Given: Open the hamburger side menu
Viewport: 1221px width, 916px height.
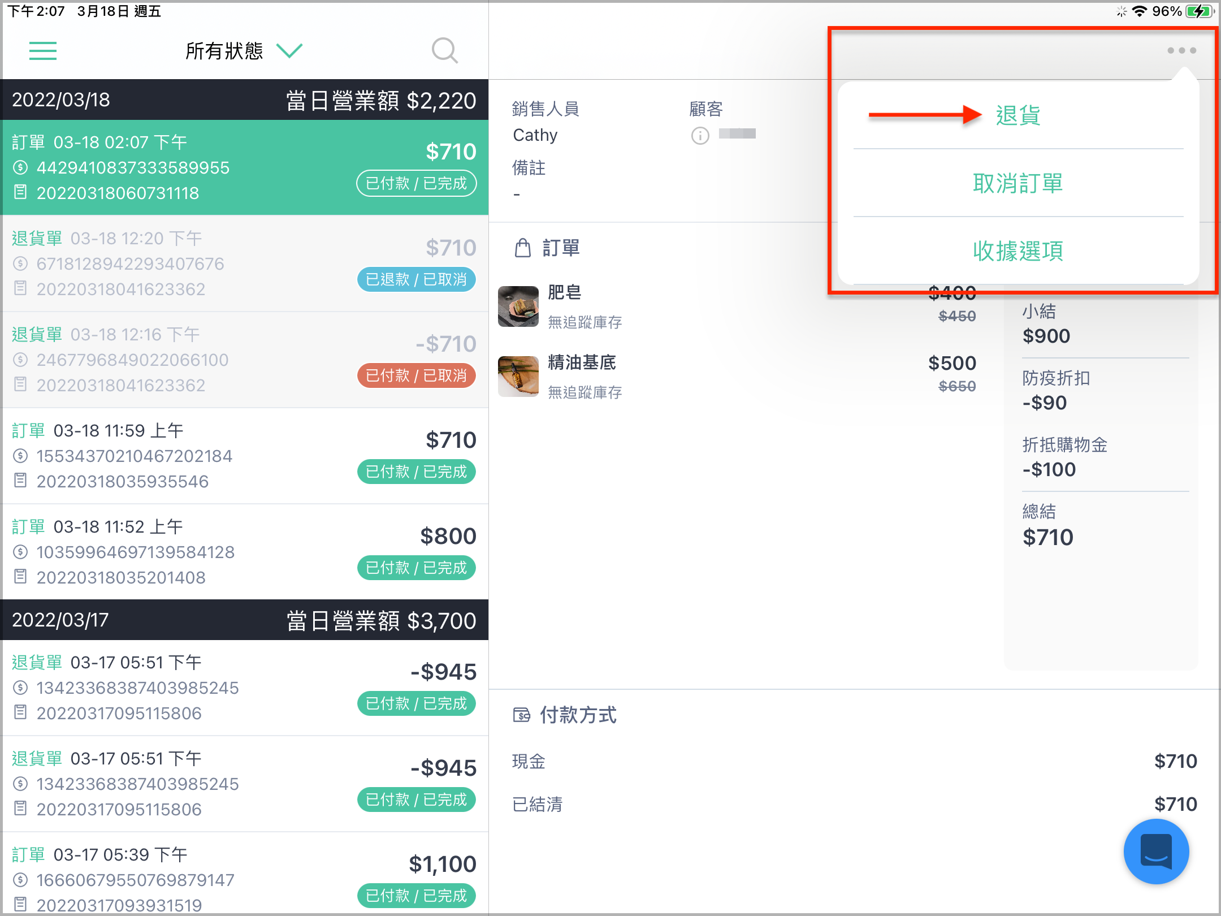Looking at the screenshot, I should [43, 51].
